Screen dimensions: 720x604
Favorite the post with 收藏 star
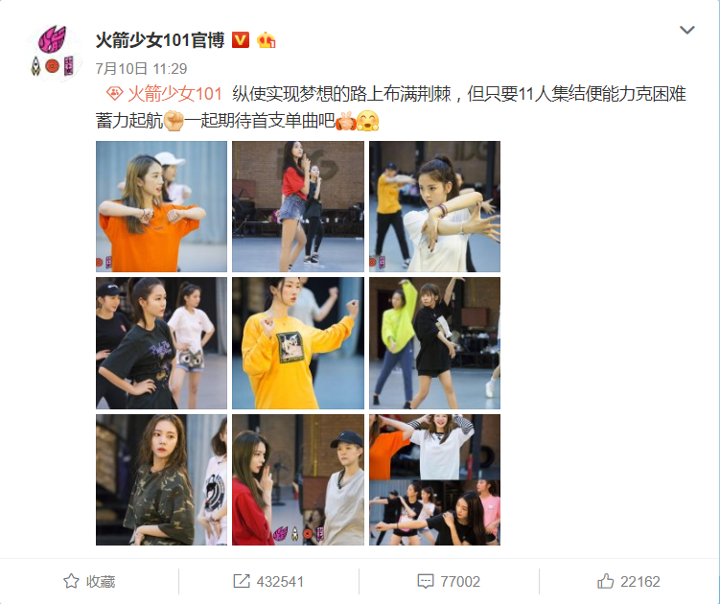click(89, 582)
